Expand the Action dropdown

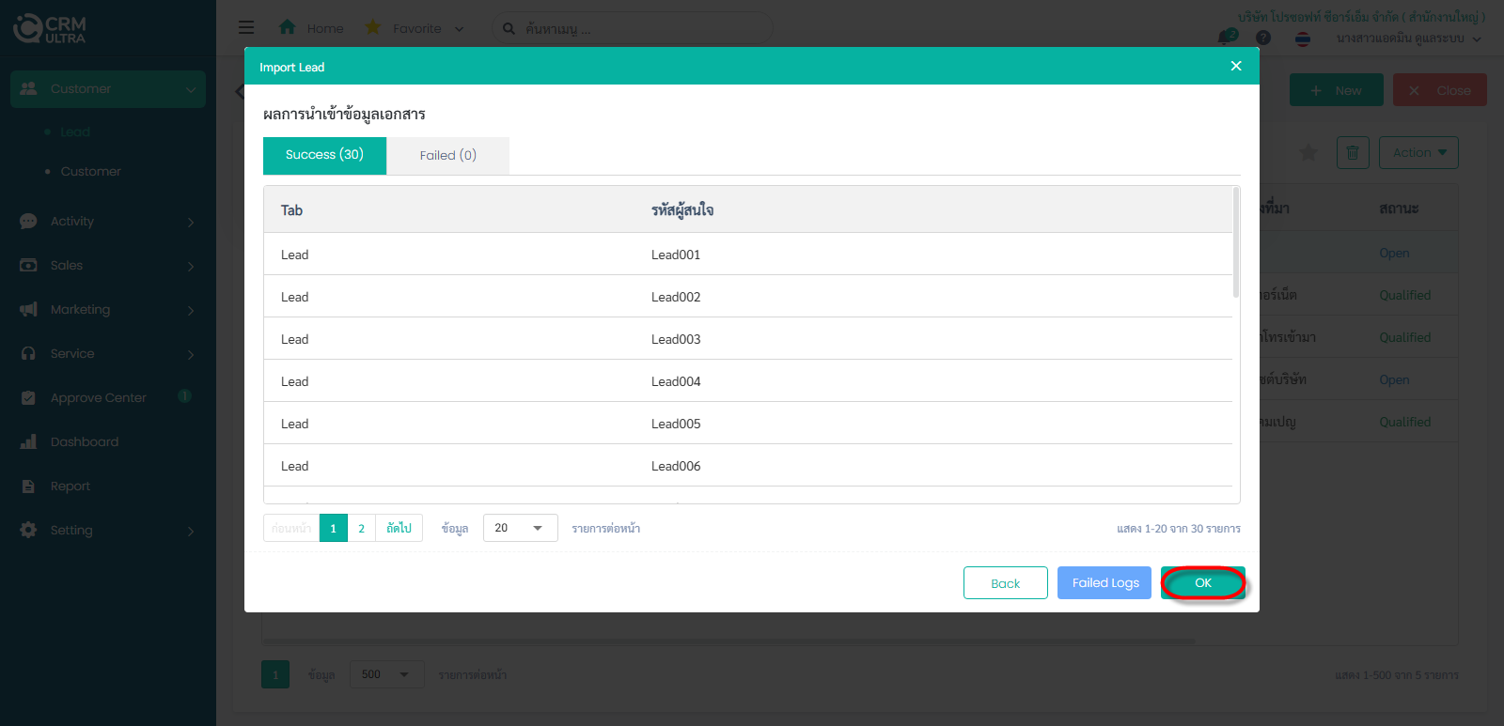click(x=1418, y=152)
